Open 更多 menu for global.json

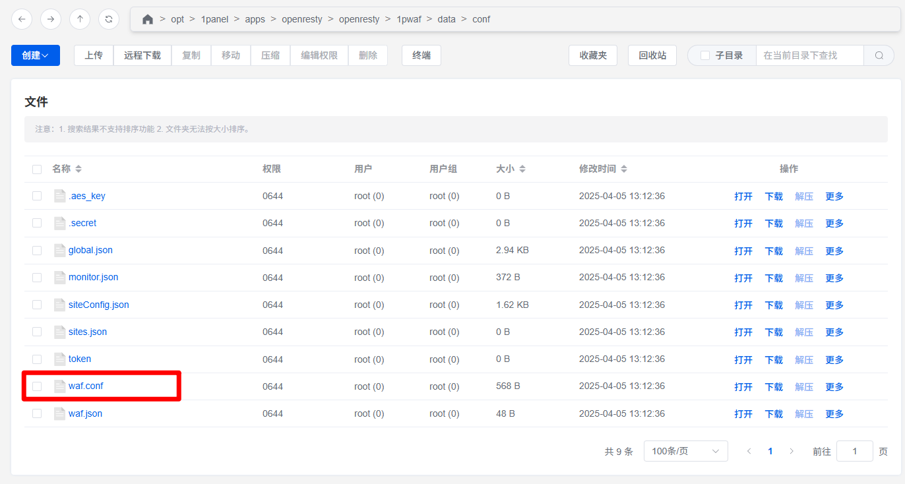834,251
